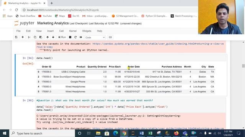Switch to Google Chrome on taskbar
The height and width of the screenshot is (137, 245).
click(x=124, y=133)
